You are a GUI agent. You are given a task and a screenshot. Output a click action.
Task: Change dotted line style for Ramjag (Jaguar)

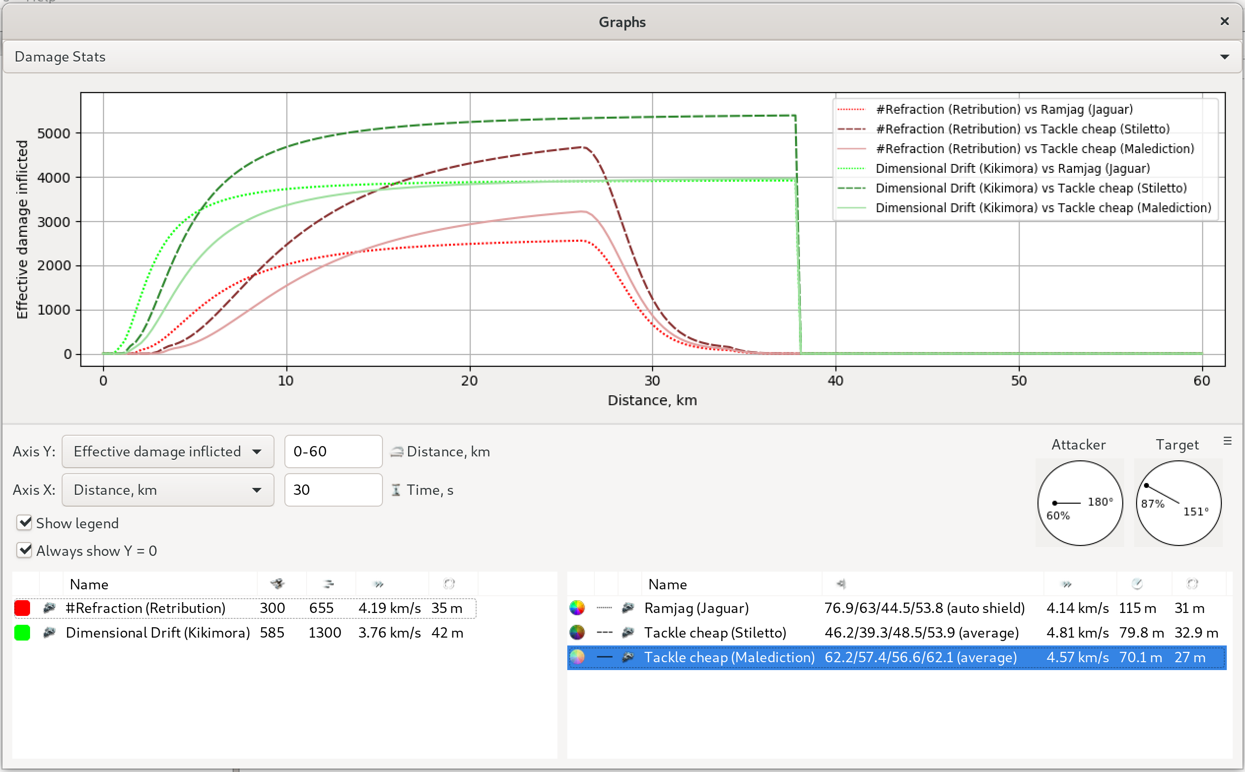click(605, 608)
